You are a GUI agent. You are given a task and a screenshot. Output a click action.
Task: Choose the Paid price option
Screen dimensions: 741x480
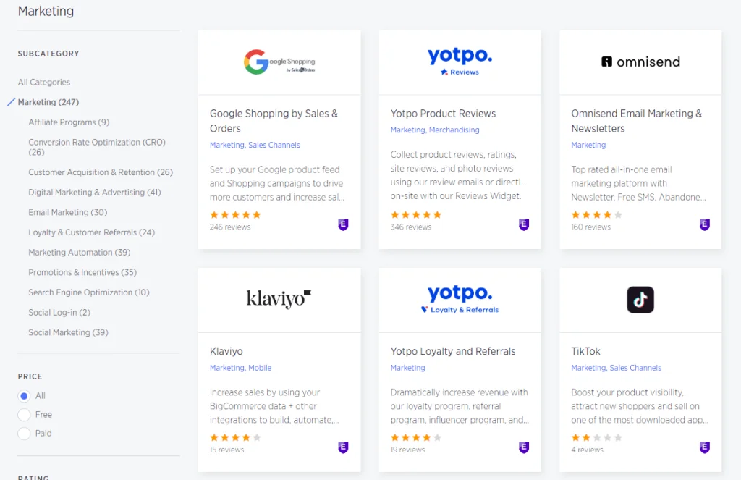24,434
